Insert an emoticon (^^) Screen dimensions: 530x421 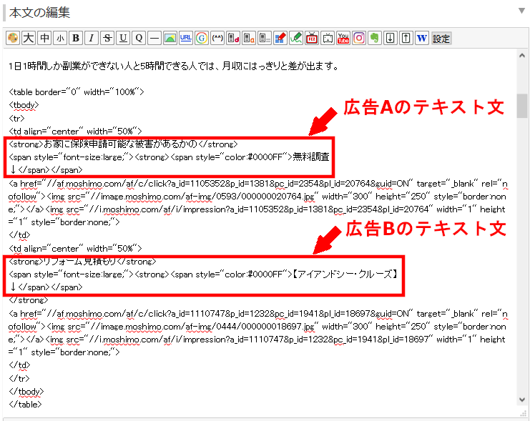pos(217,38)
